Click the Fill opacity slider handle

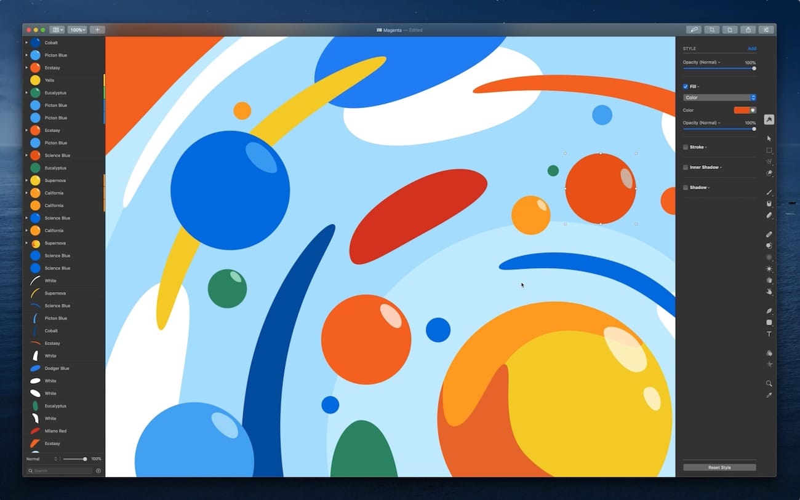(754, 129)
